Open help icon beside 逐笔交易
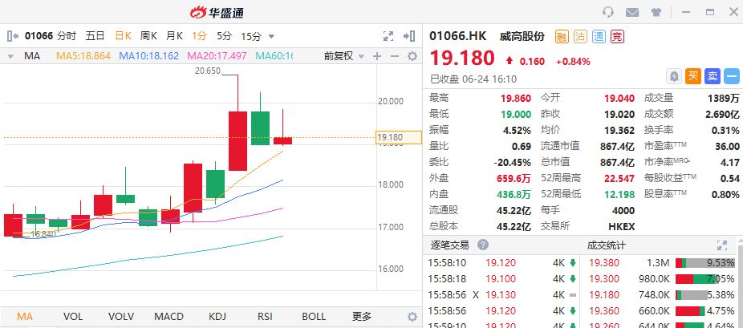743x328 pixels. [x=482, y=245]
